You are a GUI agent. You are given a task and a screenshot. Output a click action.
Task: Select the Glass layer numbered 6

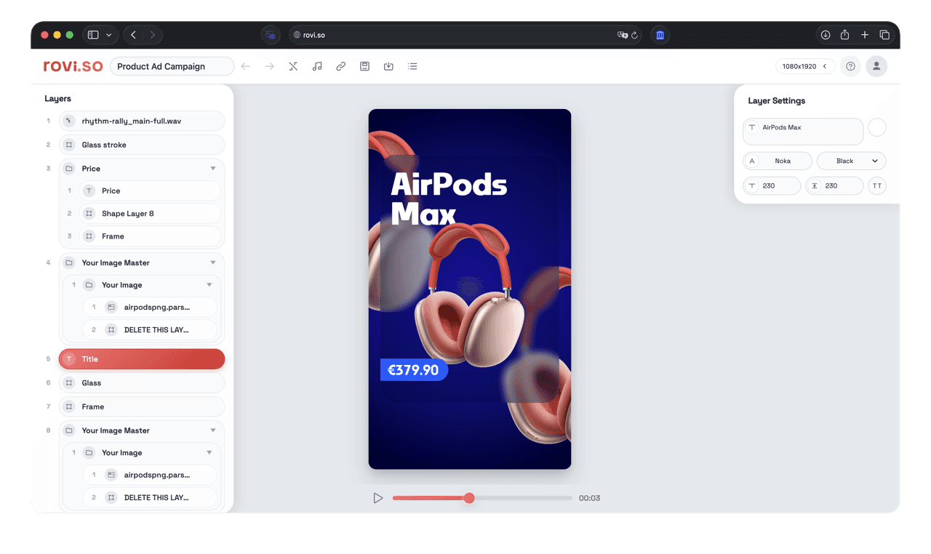tap(142, 382)
